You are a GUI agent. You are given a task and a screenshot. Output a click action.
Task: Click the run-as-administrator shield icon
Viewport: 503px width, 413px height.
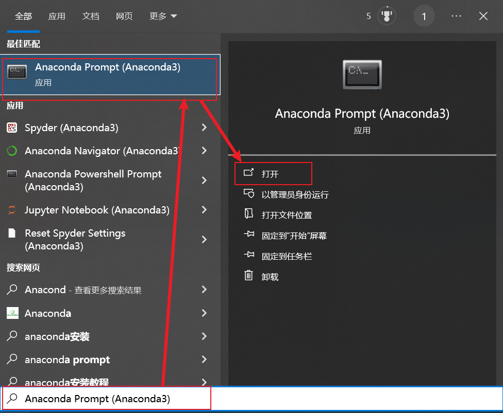pos(248,194)
